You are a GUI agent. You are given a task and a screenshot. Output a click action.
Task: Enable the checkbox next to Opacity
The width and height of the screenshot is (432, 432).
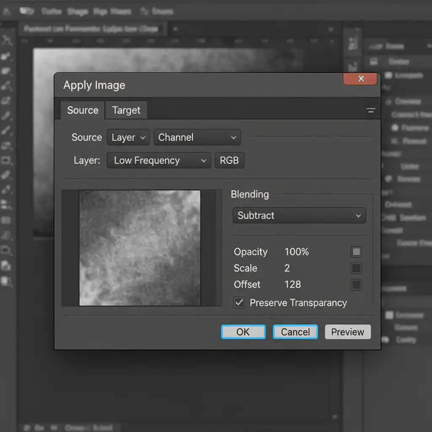pos(356,252)
